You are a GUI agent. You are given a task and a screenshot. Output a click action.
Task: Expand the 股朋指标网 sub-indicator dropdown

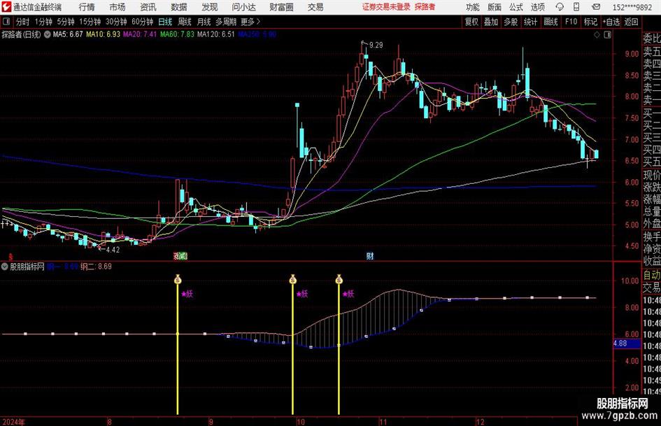click(5, 267)
